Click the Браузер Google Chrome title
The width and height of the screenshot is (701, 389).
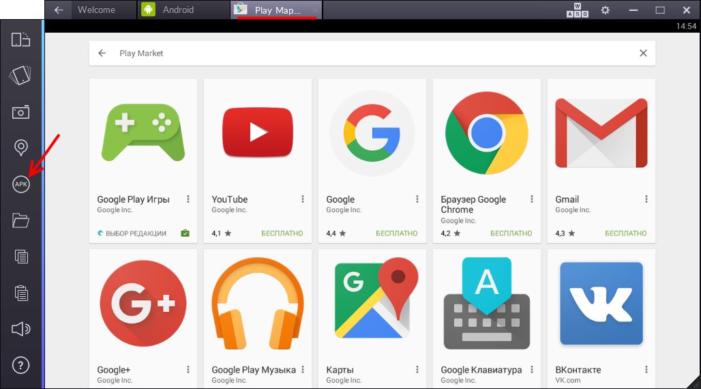point(473,205)
